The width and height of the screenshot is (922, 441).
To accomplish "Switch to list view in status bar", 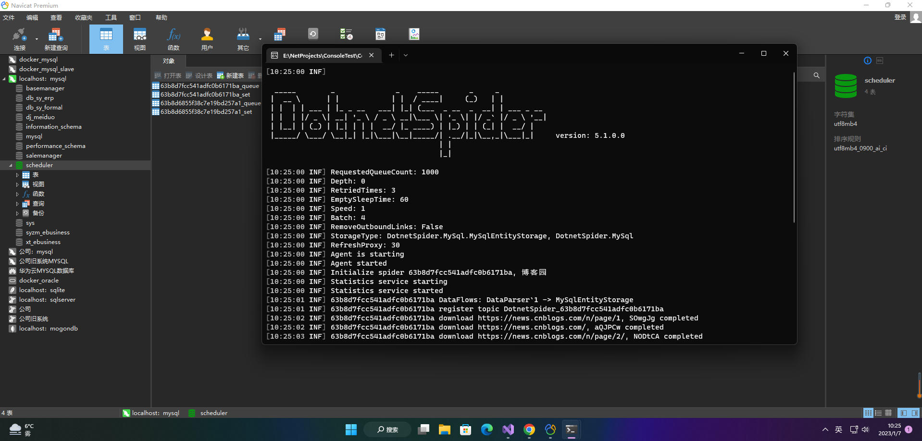I will click(878, 413).
